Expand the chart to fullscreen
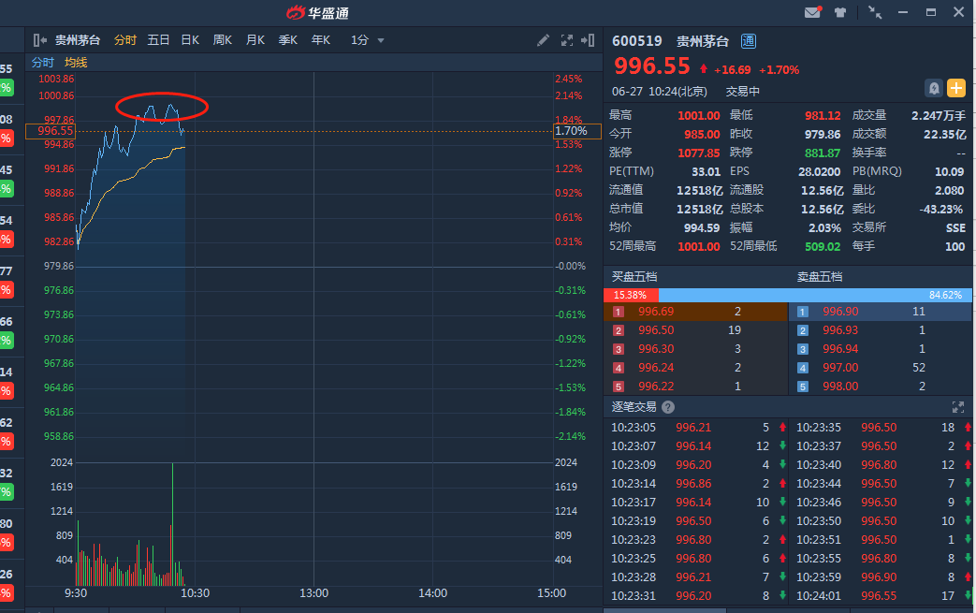Image resolution: width=976 pixels, height=613 pixels. [x=566, y=40]
